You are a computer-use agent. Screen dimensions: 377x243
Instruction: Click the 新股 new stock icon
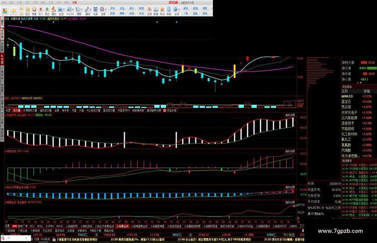tap(169, 10)
